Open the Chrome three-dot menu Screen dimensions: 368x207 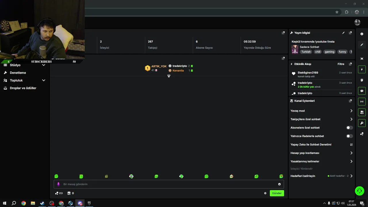click(x=364, y=12)
